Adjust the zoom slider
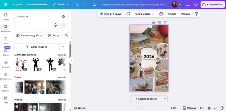The height and width of the screenshot is (111, 226). [x=141, y=108]
